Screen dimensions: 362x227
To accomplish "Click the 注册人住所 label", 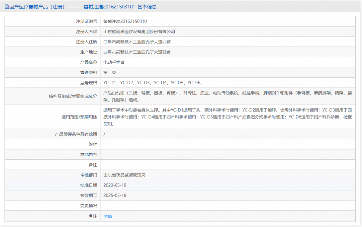I will pyautogui.click(x=87, y=42).
